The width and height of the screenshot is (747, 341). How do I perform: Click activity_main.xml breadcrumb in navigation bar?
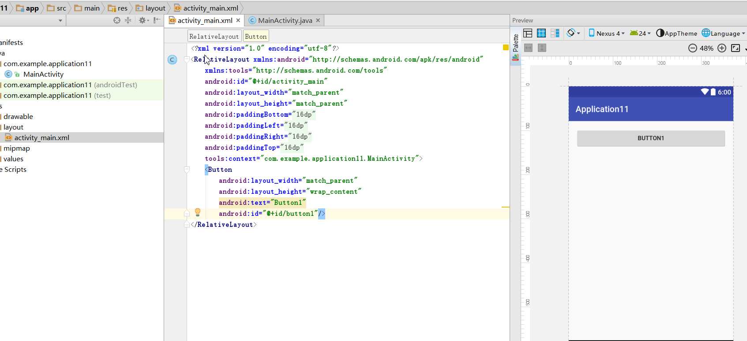(x=206, y=8)
